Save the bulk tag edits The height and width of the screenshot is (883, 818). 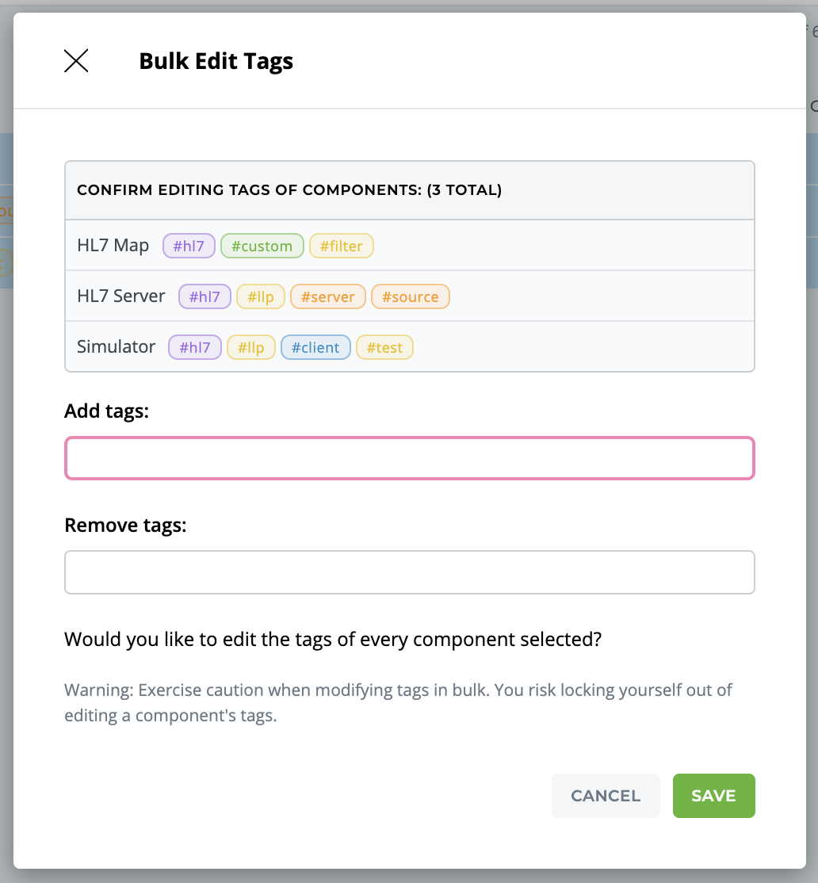click(713, 795)
